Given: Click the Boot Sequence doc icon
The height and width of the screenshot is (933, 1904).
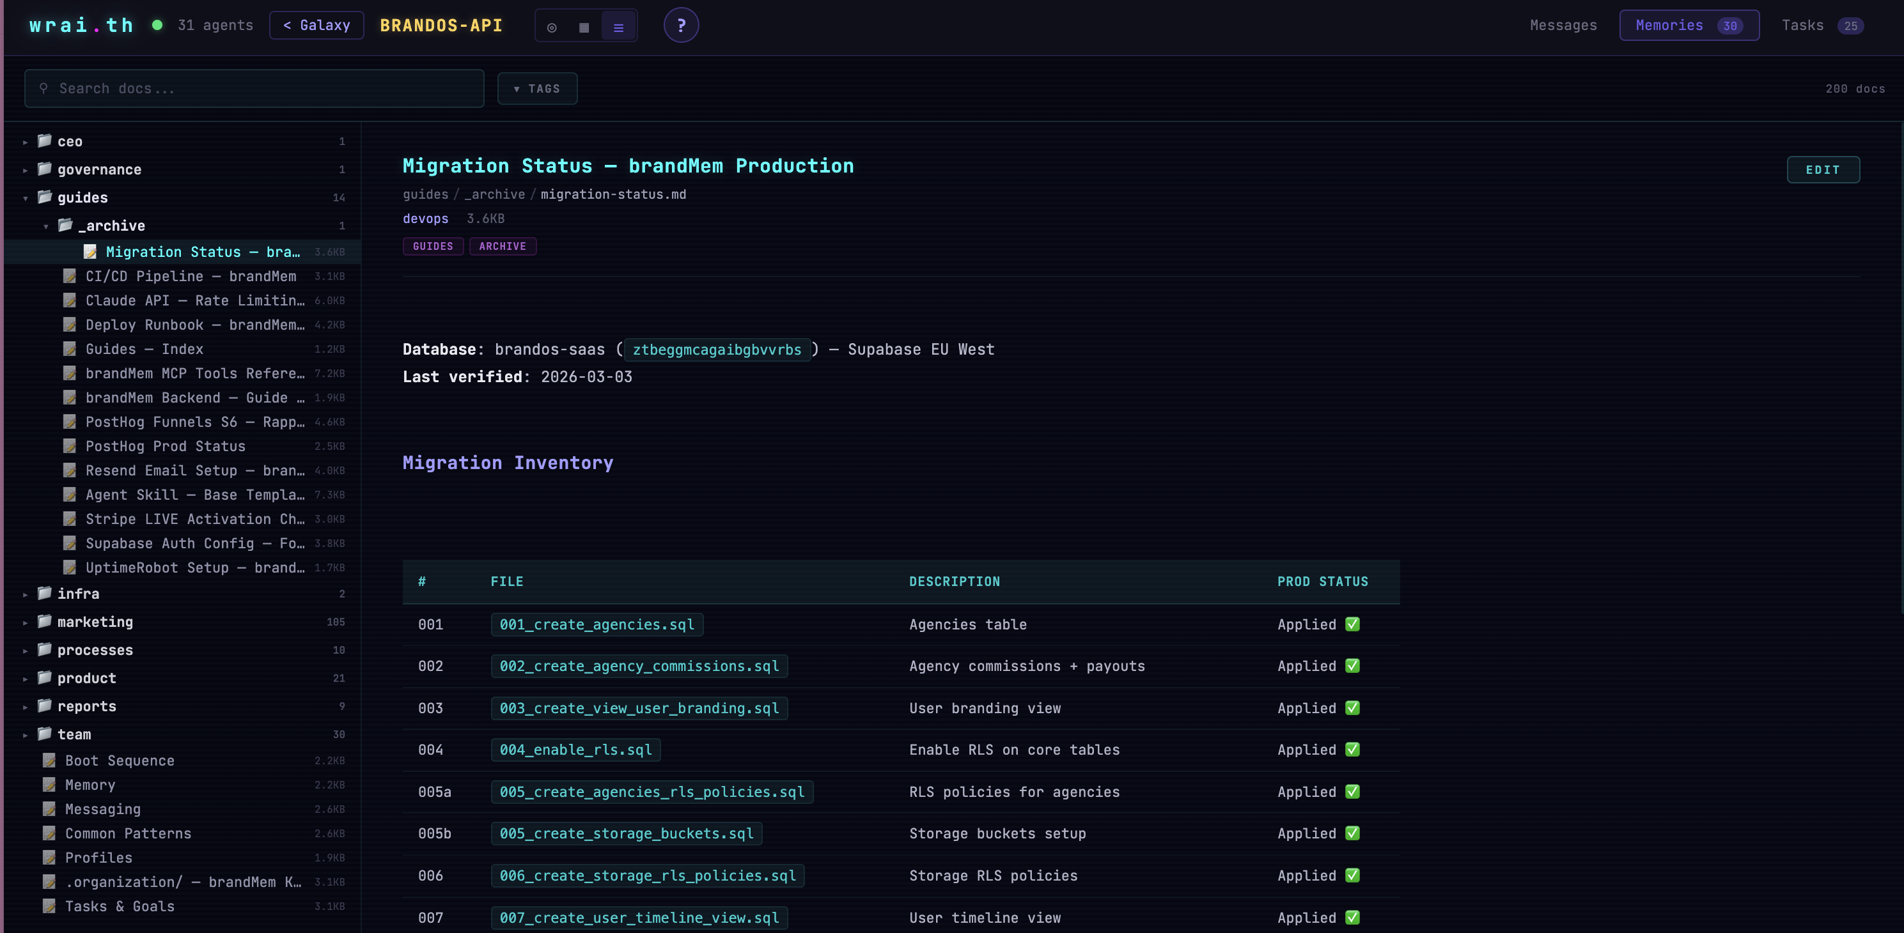Looking at the screenshot, I should pos(49,760).
